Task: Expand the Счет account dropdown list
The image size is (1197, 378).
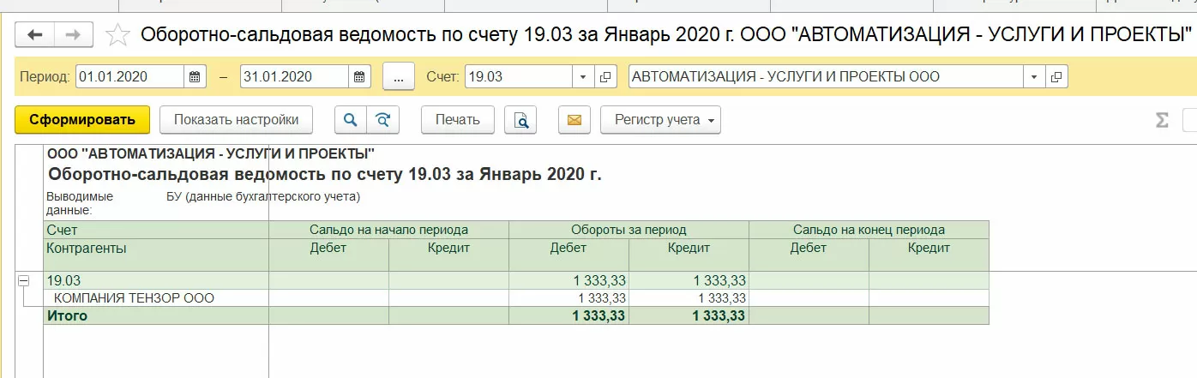Action: tap(583, 76)
